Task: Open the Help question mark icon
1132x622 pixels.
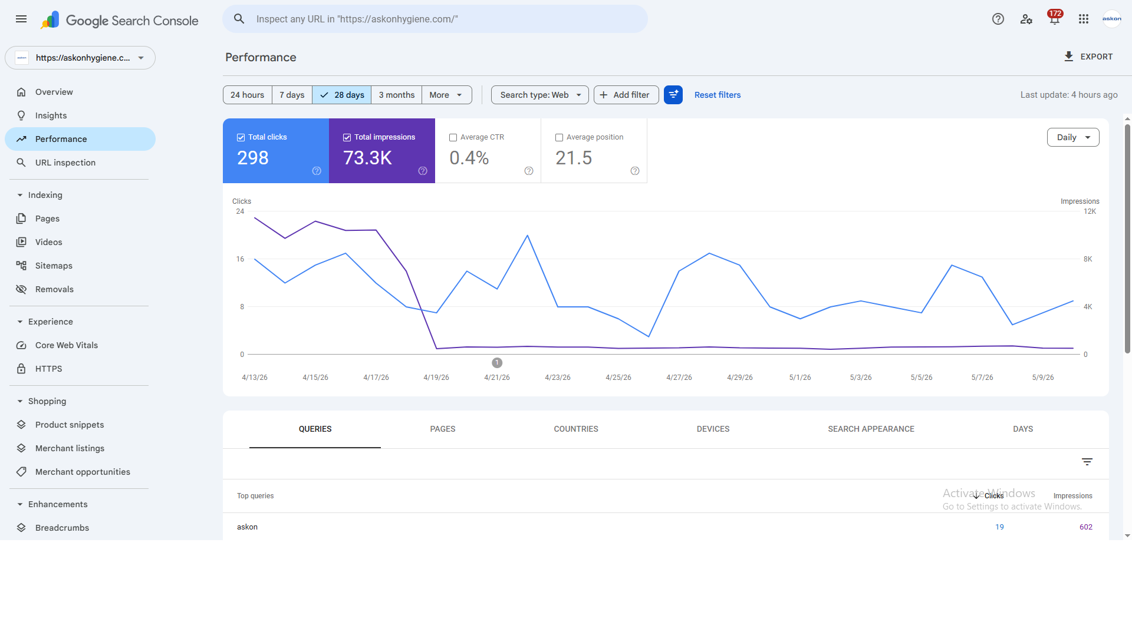Action: 998,19
